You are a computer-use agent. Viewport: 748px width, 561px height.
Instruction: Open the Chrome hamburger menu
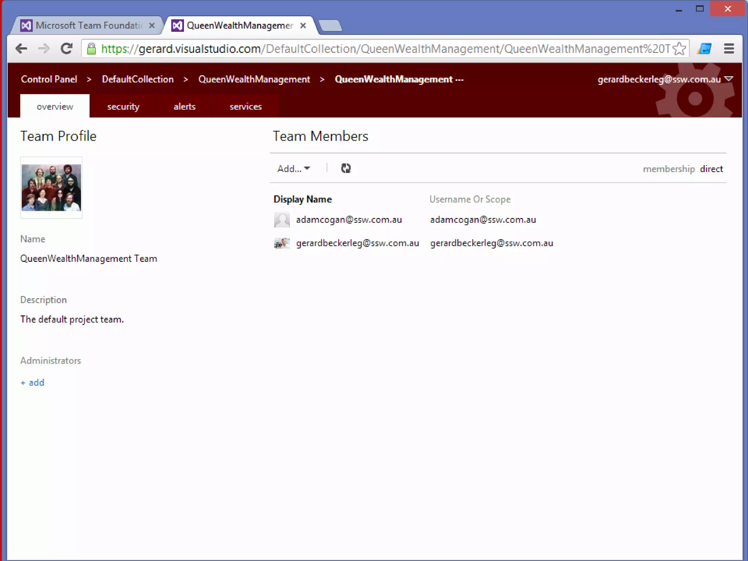point(729,49)
